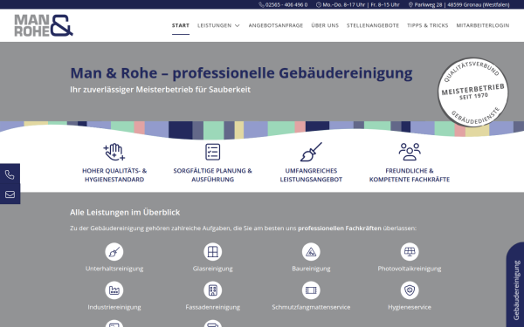This screenshot has height=327, width=524.
Task: Click the Man & Rohe logo
Action: pyautogui.click(x=44, y=25)
